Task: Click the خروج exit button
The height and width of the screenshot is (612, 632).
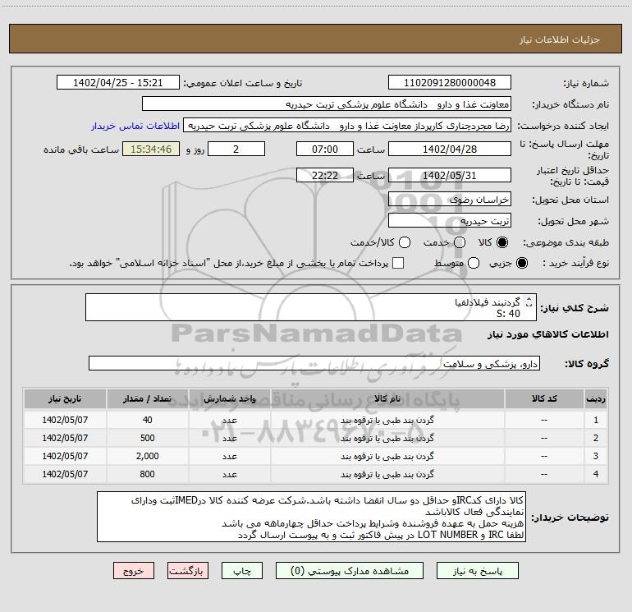Action: click(134, 571)
